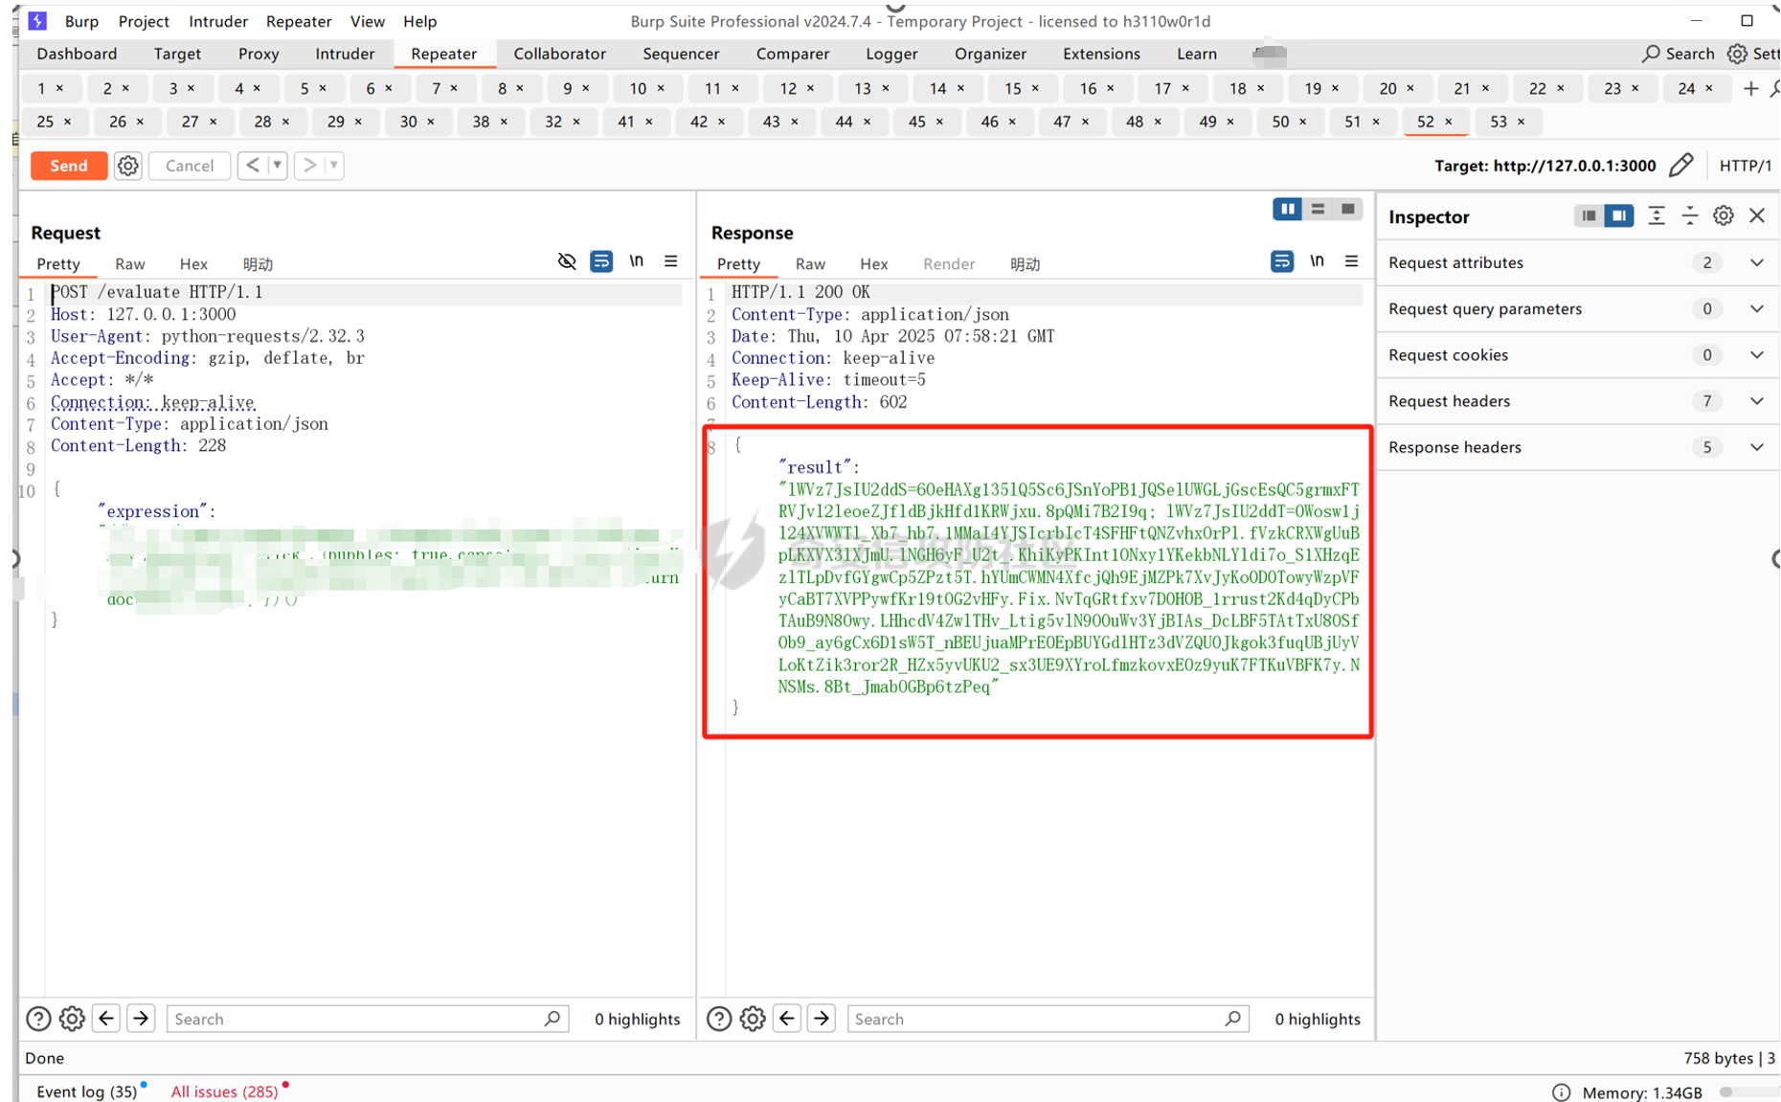
Task: Toggle \n newline display in Request pane
Action: point(636,260)
